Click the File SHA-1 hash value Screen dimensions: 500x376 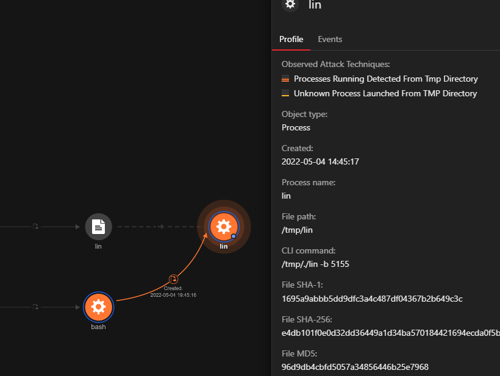pos(372,299)
